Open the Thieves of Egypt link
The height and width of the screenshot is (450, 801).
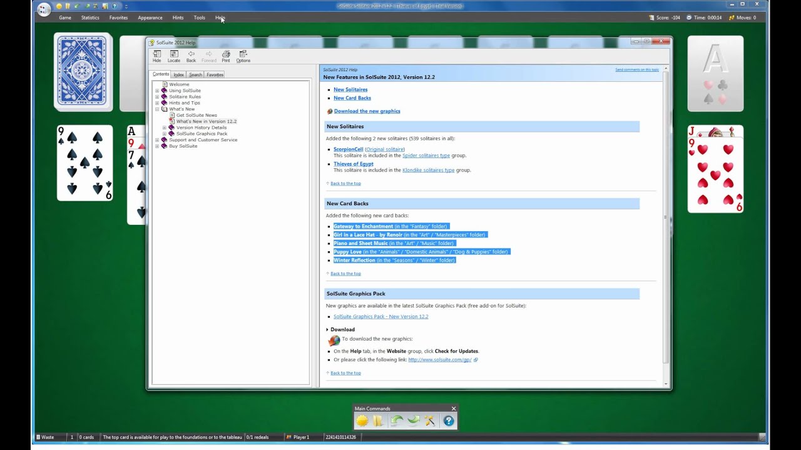[x=354, y=164]
